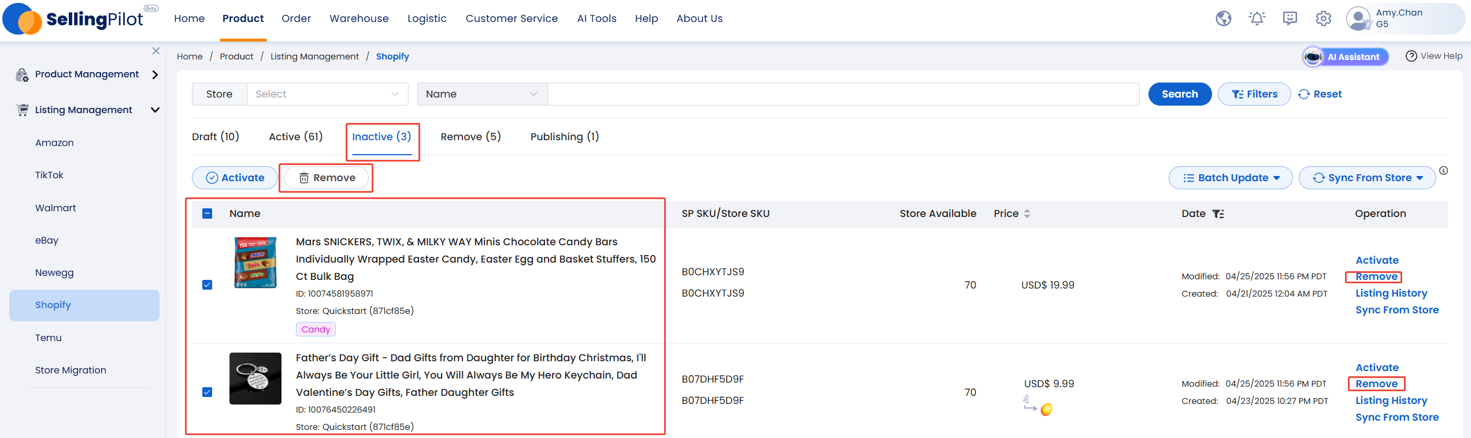Viewport: 1471px width, 438px height.
Task: Click the Listing Management cart icon
Action: pos(22,110)
